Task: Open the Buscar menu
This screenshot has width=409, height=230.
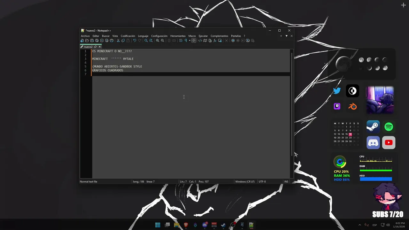Action: tap(106, 36)
